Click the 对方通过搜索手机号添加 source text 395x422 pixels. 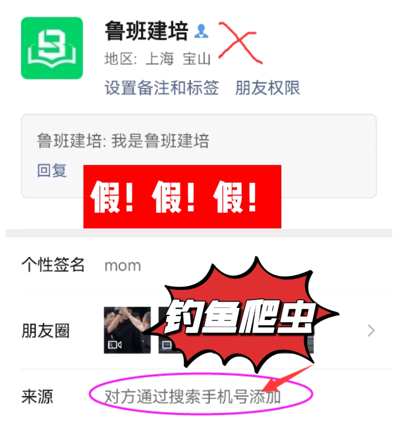click(193, 396)
